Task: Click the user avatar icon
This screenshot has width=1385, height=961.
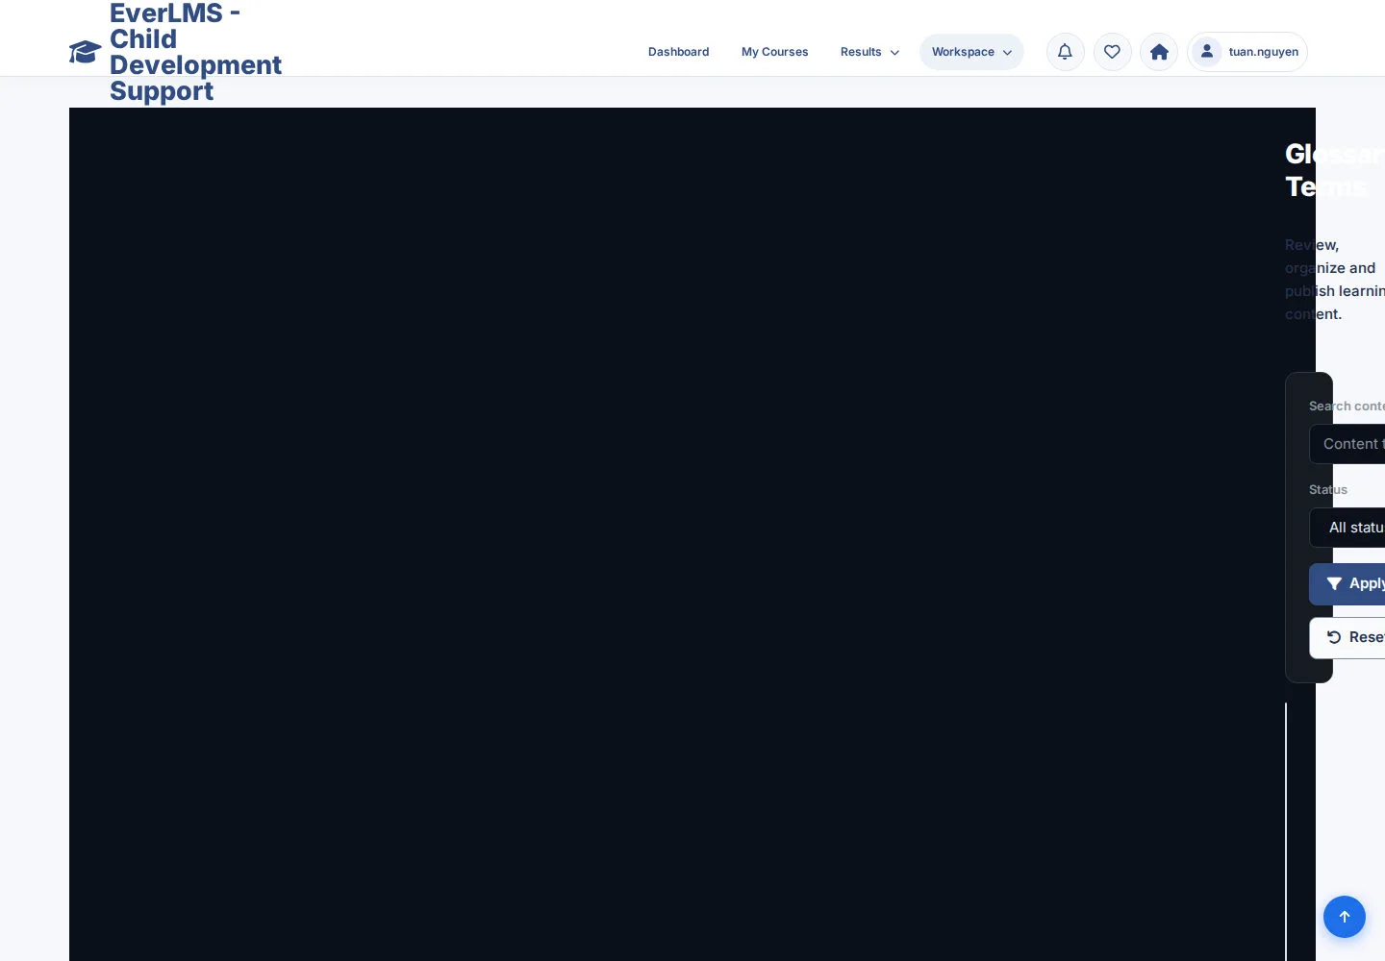Action: pyautogui.click(x=1206, y=52)
